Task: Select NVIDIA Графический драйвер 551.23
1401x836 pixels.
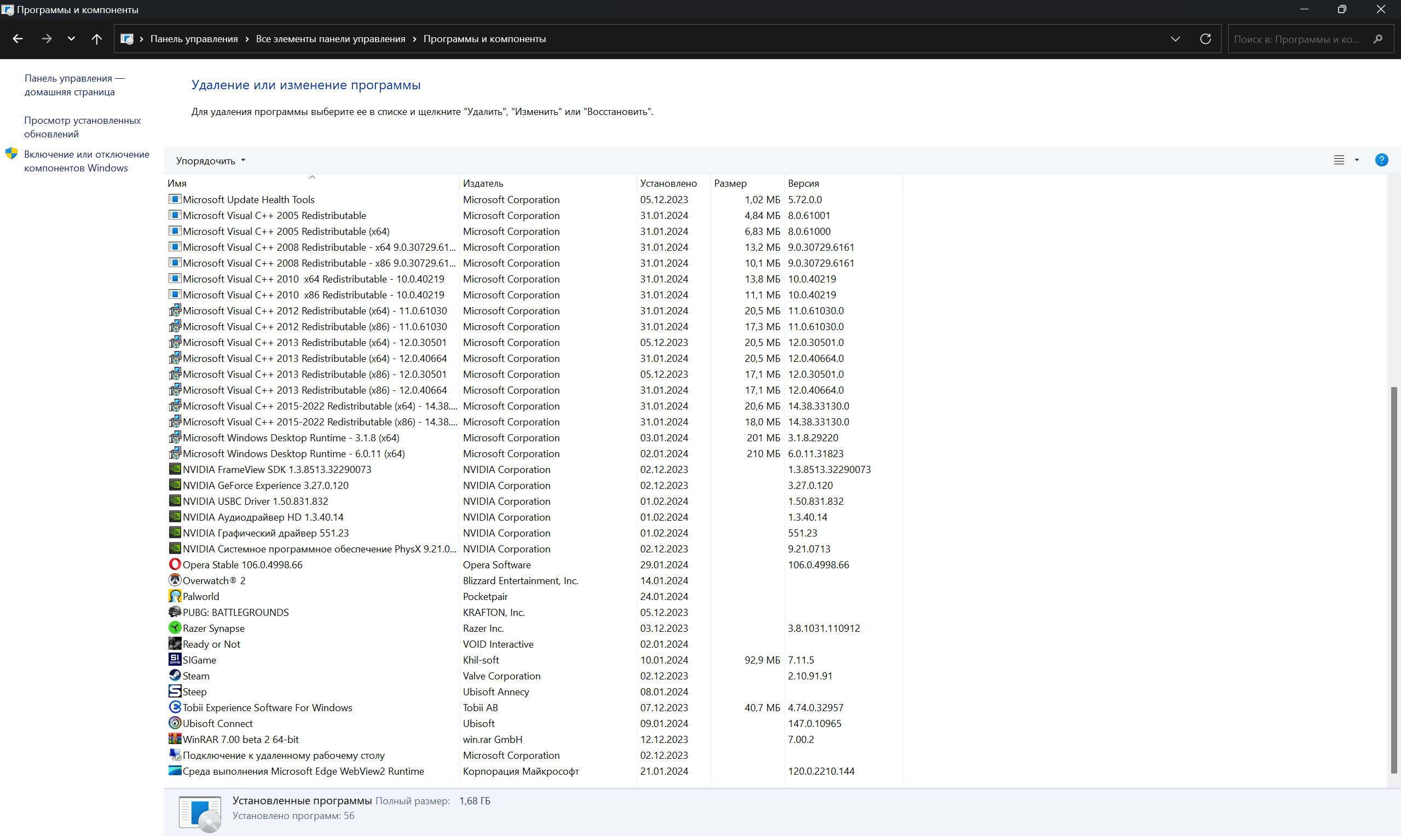Action: tap(266, 532)
